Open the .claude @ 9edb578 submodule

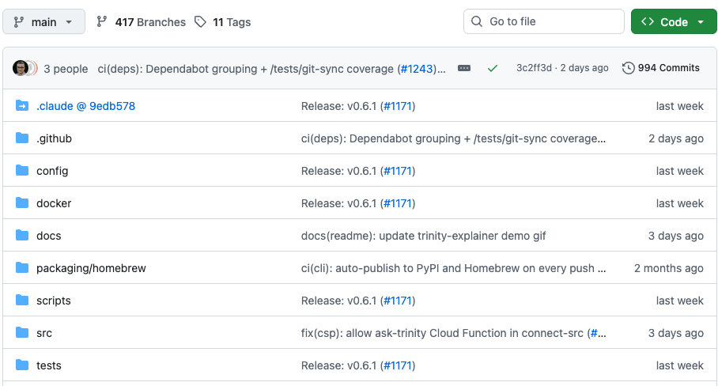point(85,106)
